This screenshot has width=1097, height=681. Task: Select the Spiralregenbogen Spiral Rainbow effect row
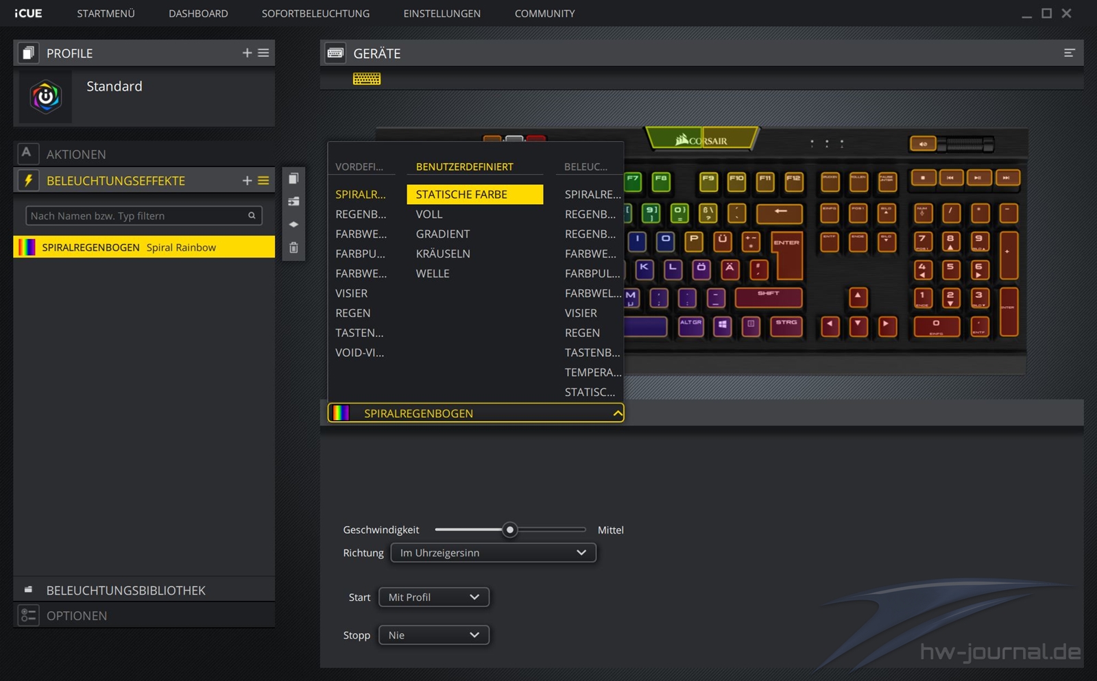144,247
